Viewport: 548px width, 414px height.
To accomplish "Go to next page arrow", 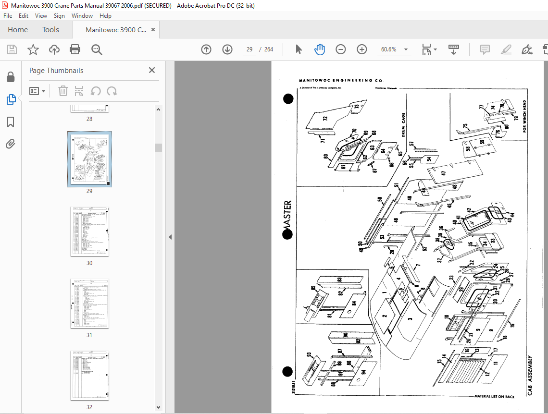I will 227,49.
